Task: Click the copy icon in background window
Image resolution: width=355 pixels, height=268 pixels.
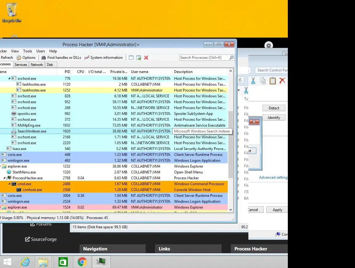Action: point(263,81)
